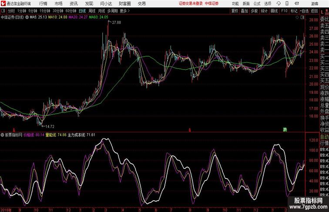The image size is (329, 212).
Task: Click the red 中信证券 broker link
Action: pyautogui.click(x=211, y=3)
